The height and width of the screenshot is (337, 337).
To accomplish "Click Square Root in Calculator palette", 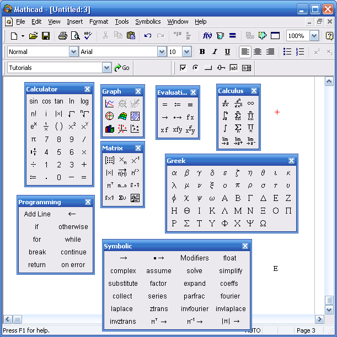I will [72, 114].
